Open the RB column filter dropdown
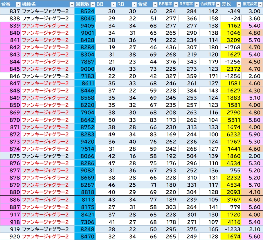 coord(134,5)
